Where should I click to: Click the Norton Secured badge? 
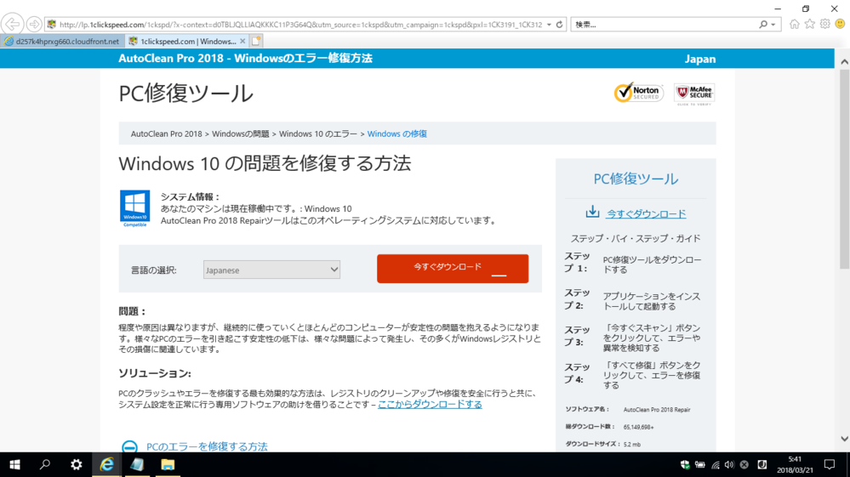[639, 93]
